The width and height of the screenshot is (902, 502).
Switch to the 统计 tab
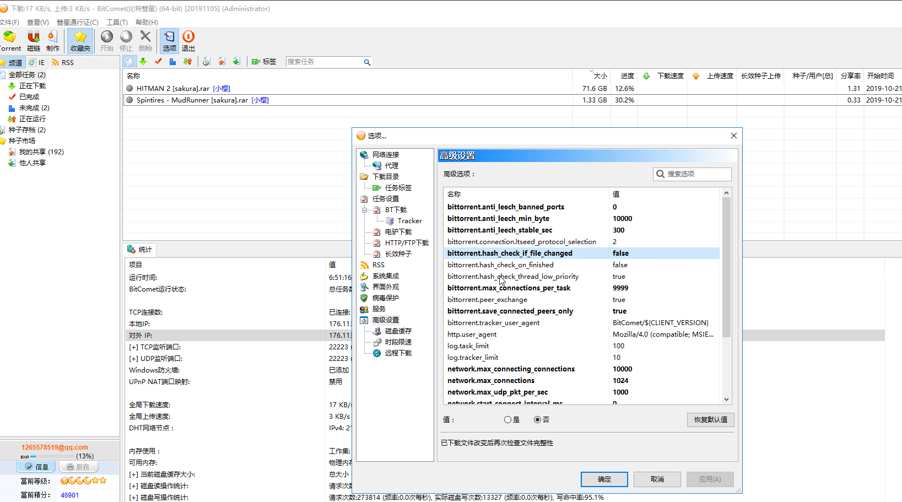pos(139,250)
